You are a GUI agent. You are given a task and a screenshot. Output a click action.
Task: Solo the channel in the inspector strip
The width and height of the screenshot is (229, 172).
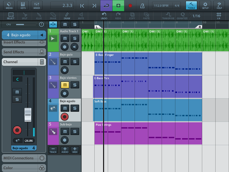17,100
